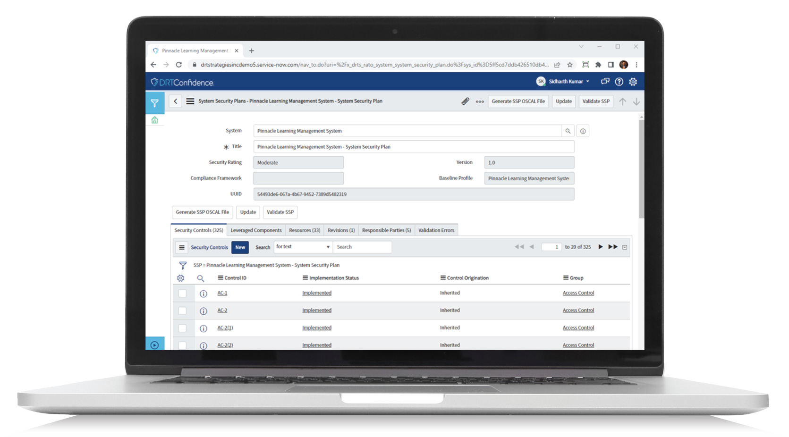Personalize list columns with gear icon
This screenshot has height=437, width=789.
(x=180, y=278)
